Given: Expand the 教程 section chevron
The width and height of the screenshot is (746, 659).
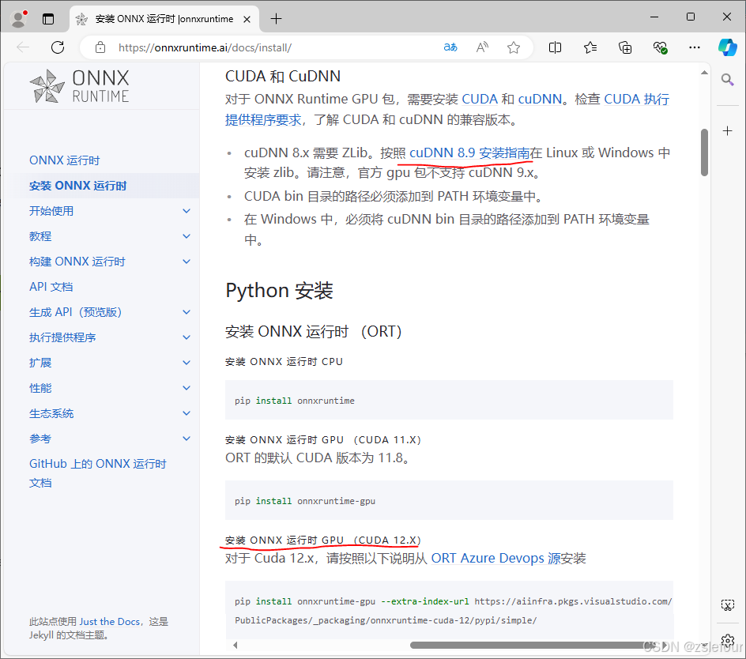Looking at the screenshot, I should (186, 236).
